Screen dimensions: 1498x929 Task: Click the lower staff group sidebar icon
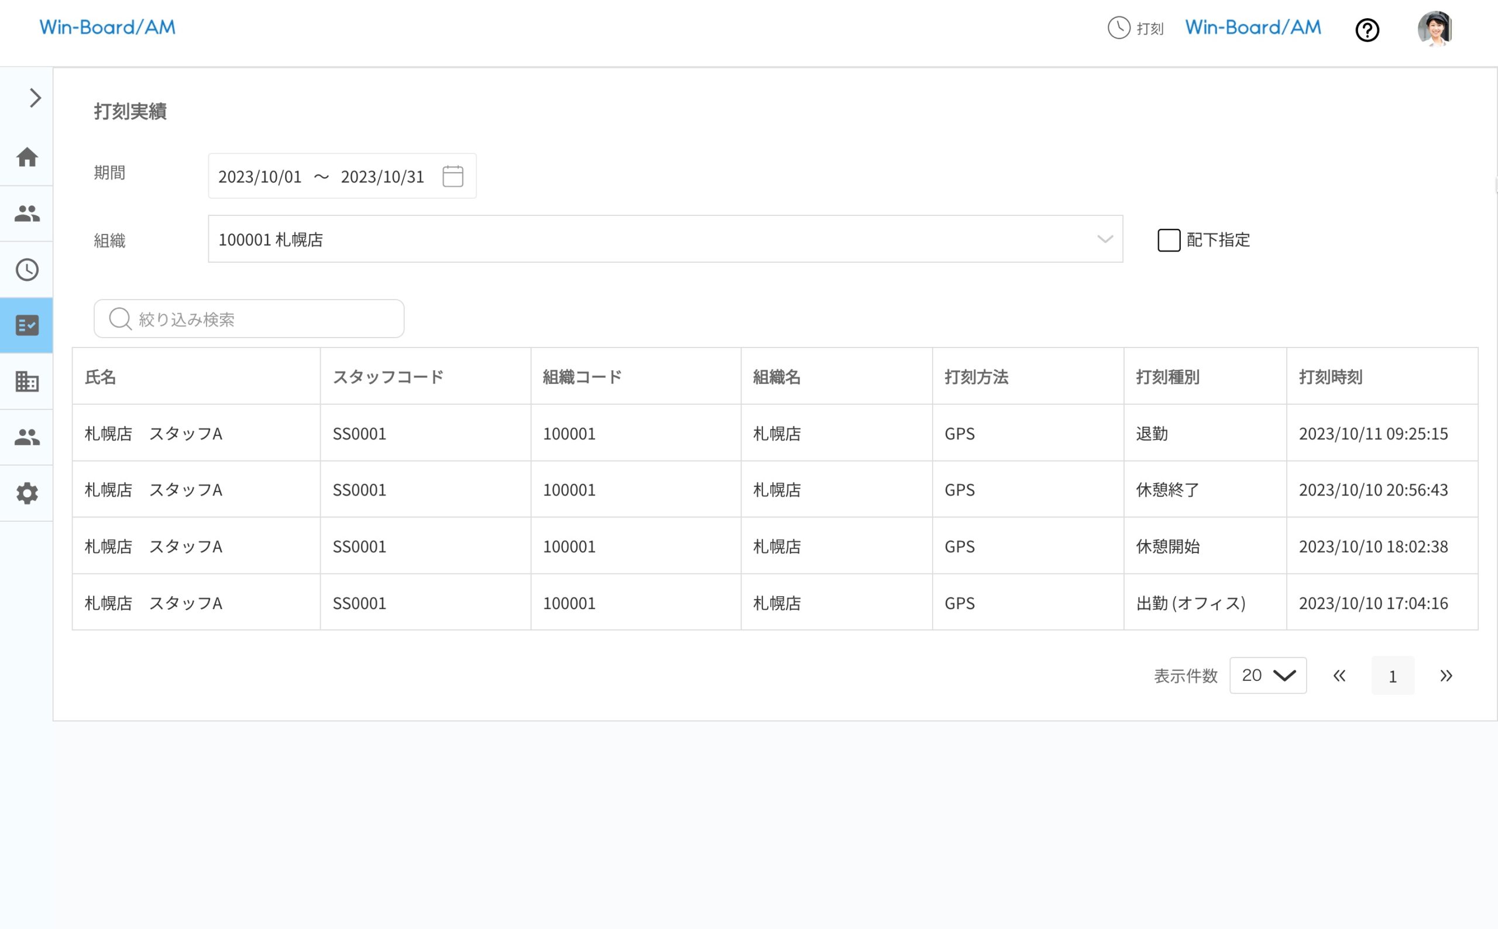(x=26, y=437)
